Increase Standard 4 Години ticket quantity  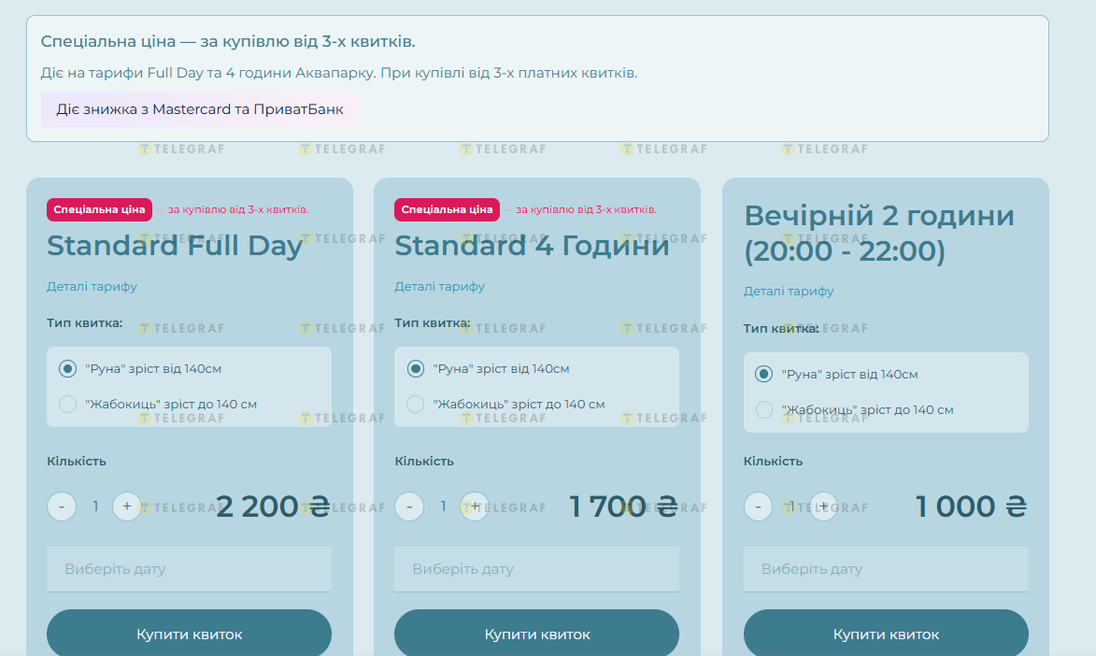coord(475,506)
